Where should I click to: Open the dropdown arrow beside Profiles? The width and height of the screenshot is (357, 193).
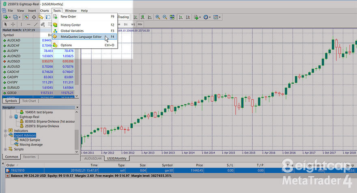(x=19, y=17)
